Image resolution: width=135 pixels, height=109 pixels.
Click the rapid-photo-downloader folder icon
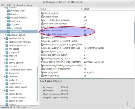(x=7, y=70)
